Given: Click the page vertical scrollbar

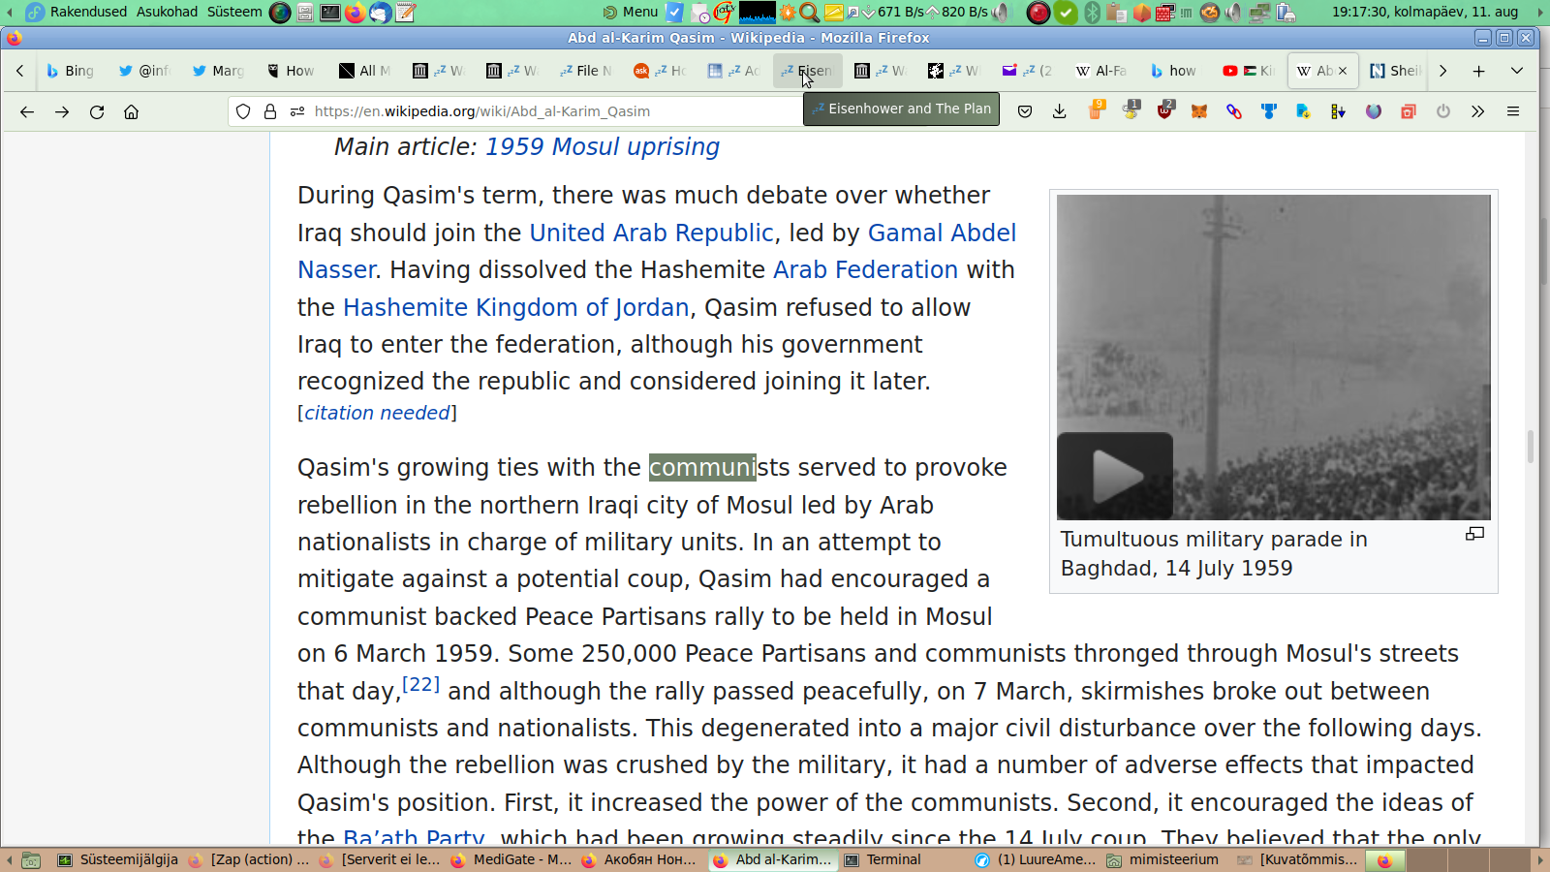Looking at the screenshot, I should pos(1532,447).
